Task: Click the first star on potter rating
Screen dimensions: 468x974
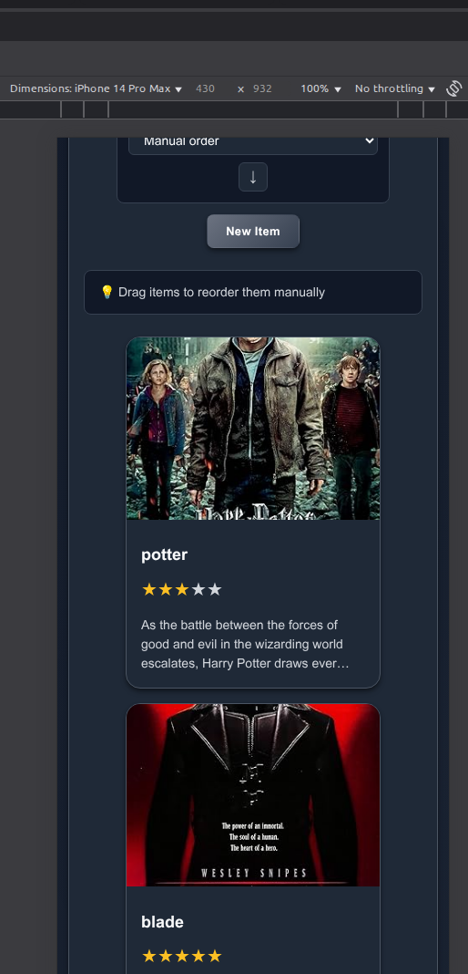Action: (x=149, y=589)
